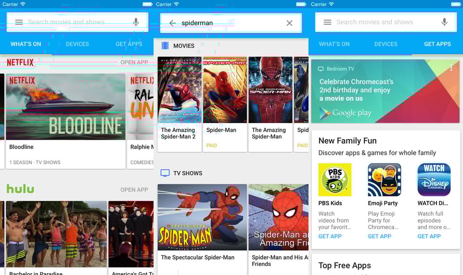Image resolution: width=463 pixels, height=275 pixels.
Task: Tap the WATCH Disney Channel app icon
Action: pos(434,180)
